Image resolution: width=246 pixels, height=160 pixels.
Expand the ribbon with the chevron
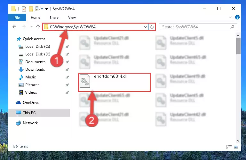coord(230,17)
